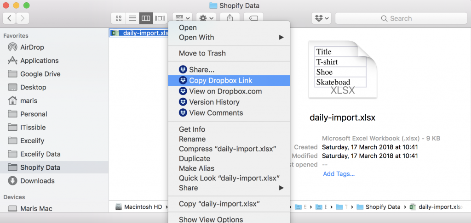Viewport: 471px width, 223px height.
Task: Go forward with the right chevron button
Action: click(23, 18)
